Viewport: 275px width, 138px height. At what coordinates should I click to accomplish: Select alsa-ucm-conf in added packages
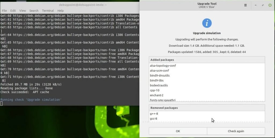[x=207, y=71]
